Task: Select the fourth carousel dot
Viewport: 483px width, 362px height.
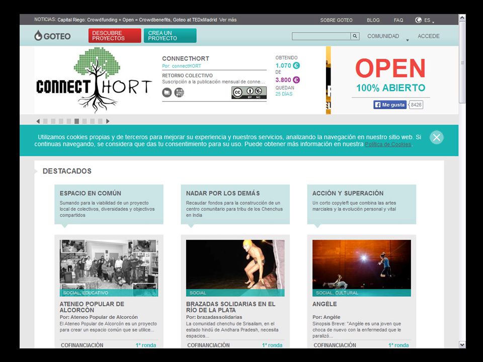Action: pyautogui.click(x=69, y=121)
